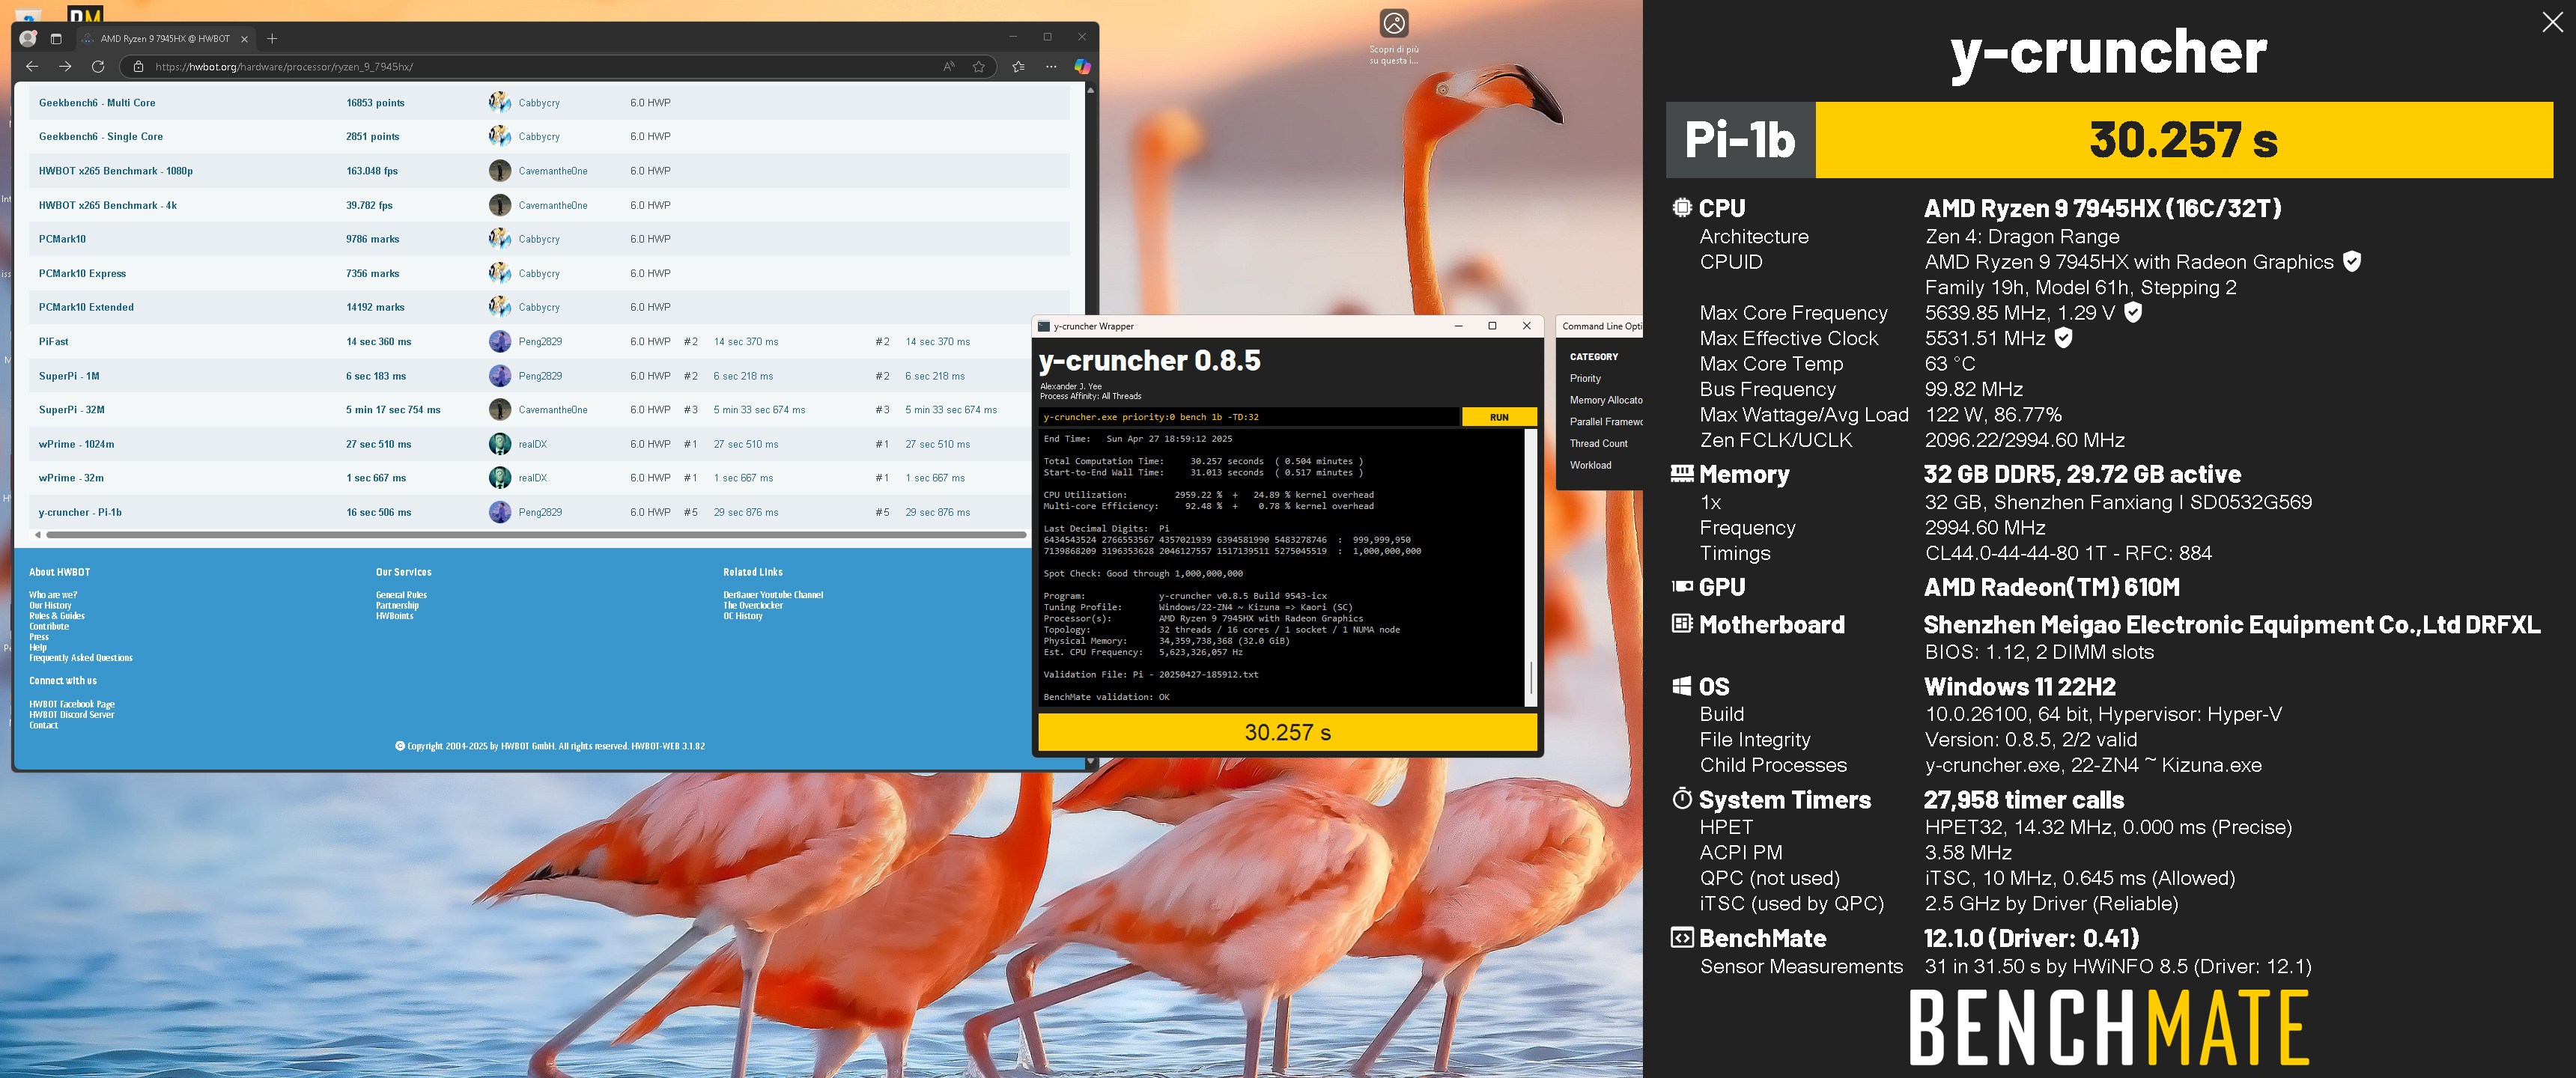The image size is (2576, 1078).
Task: Close the BenchMate result overlay X
Action: pos(2552,22)
